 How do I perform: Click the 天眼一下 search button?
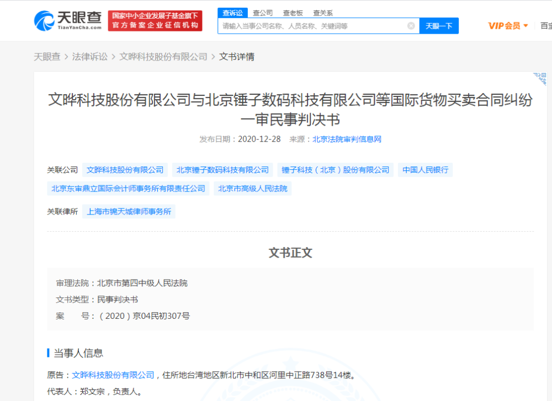click(x=439, y=26)
